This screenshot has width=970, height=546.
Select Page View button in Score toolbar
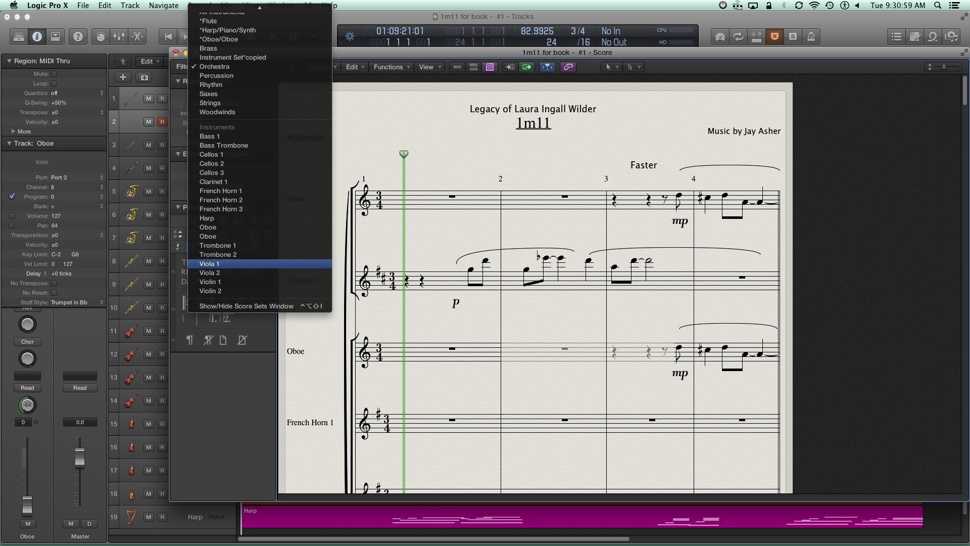490,67
